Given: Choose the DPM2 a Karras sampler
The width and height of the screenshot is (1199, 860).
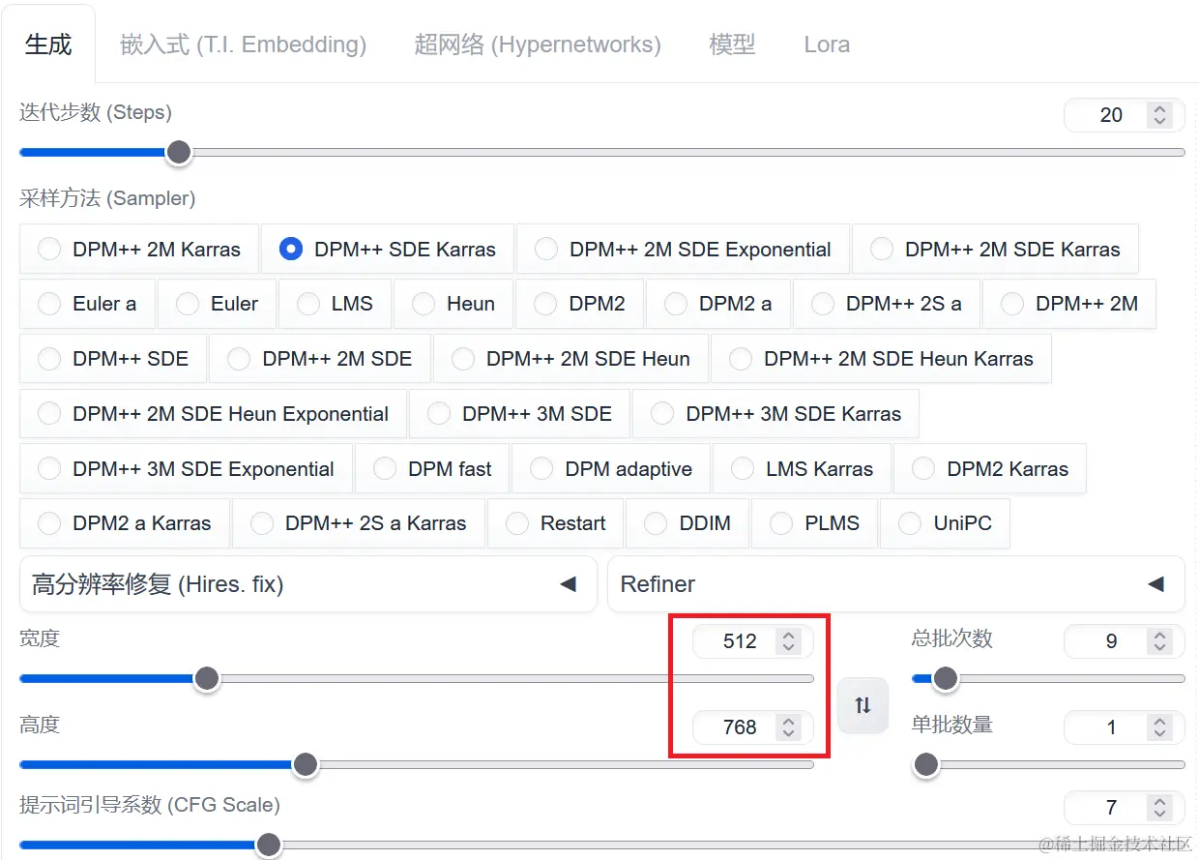Looking at the screenshot, I should (125, 523).
